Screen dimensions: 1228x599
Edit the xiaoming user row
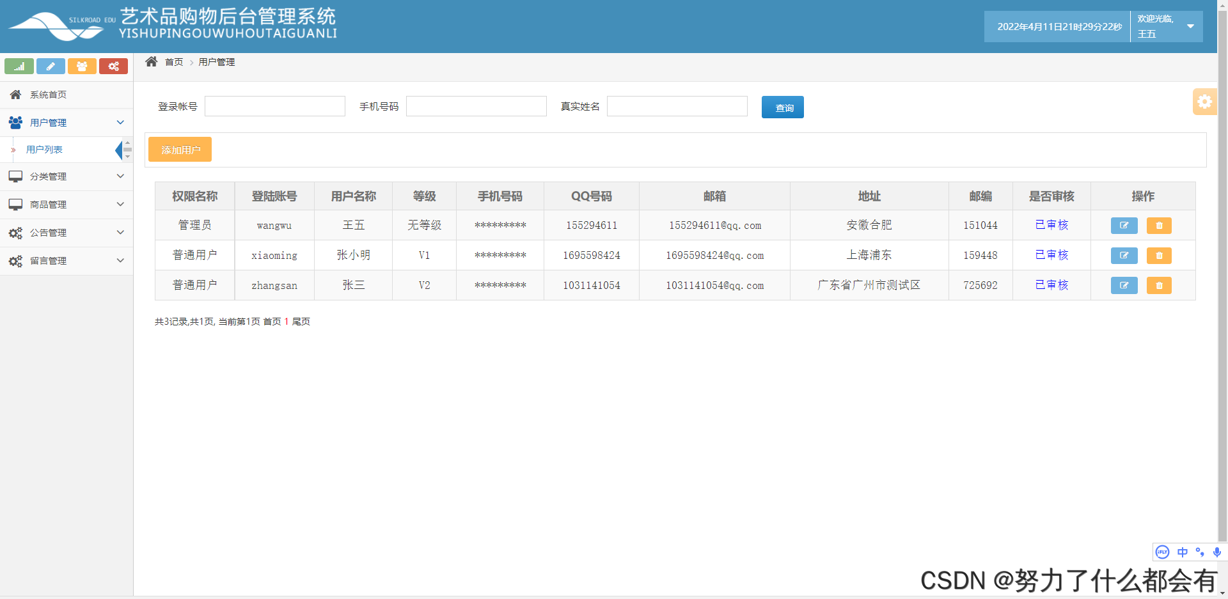pyautogui.click(x=1124, y=256)
